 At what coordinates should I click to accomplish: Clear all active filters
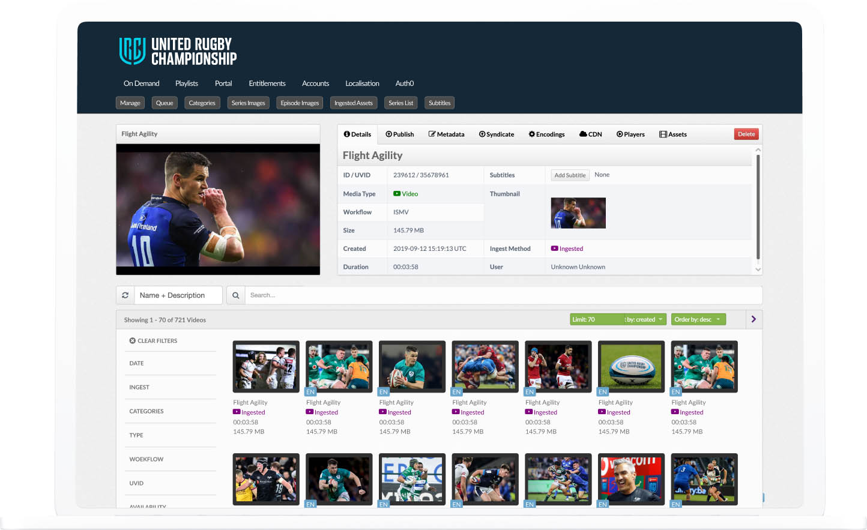[153, 340]
